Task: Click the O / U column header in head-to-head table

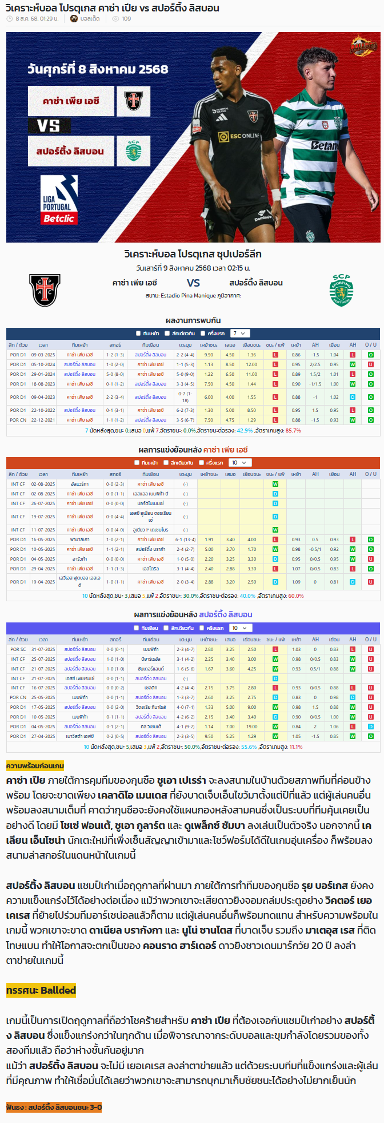Action: 371,345
